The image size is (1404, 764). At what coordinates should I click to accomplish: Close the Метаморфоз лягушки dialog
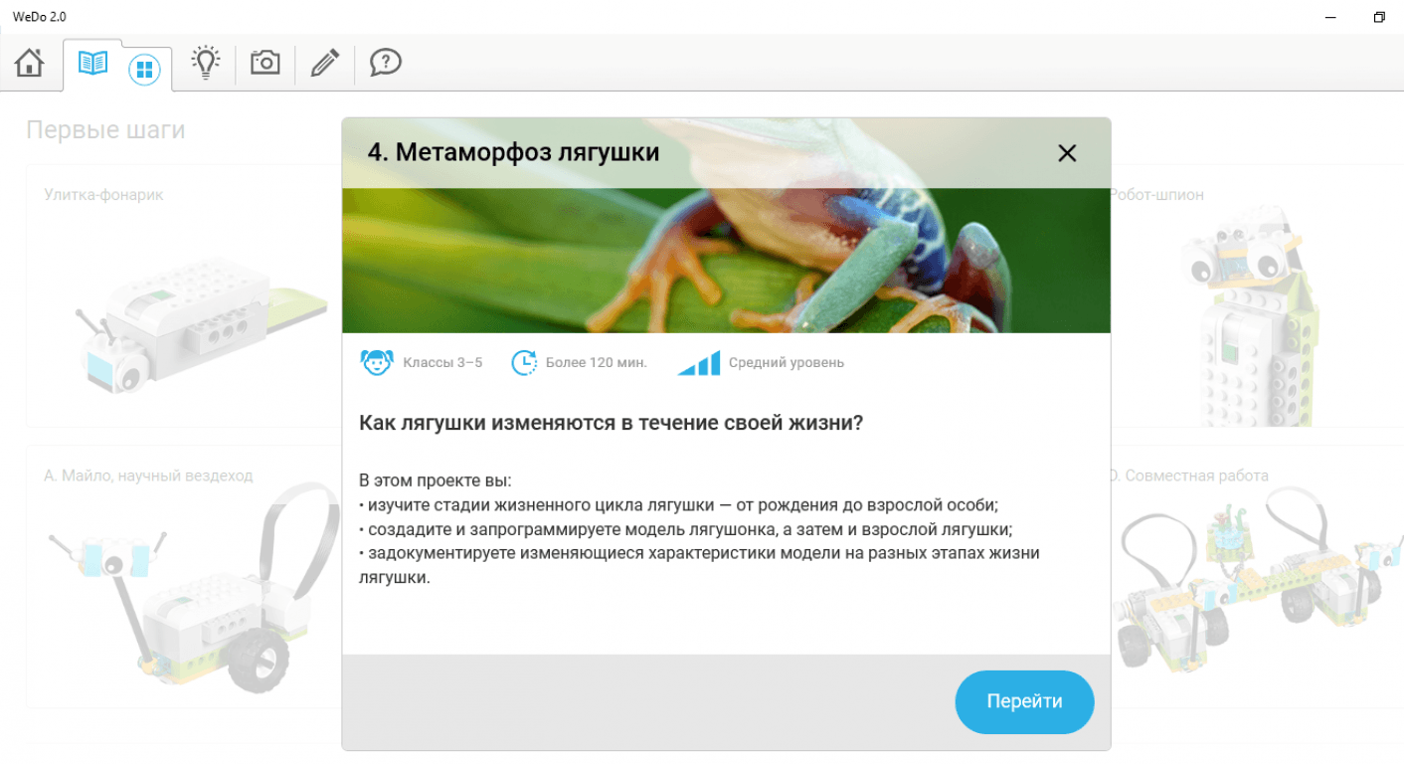(x=1067, y=153)
